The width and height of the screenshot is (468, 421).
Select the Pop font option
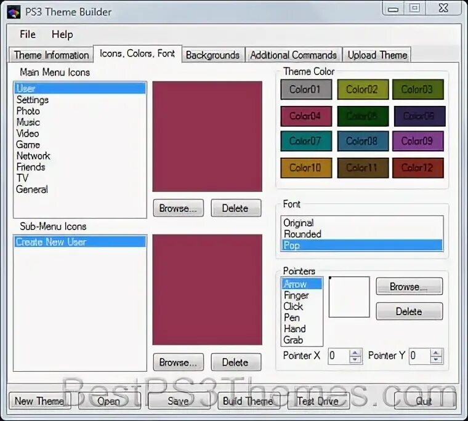tap(362, 245)
